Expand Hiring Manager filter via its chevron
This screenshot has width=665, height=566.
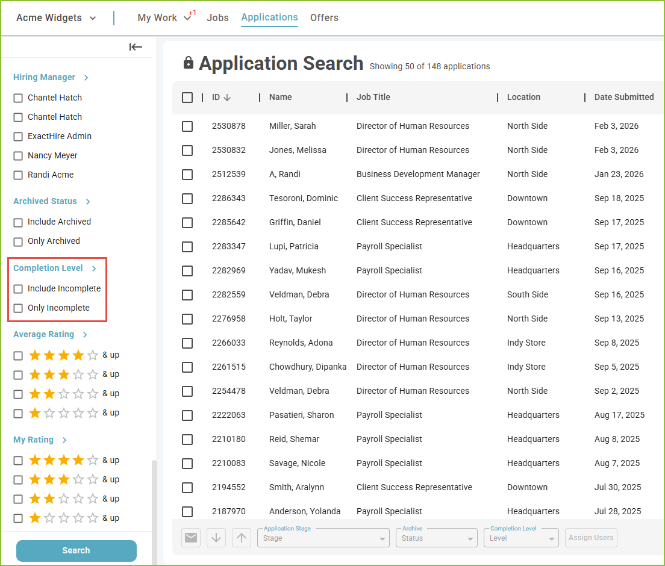tap(86, 78)
